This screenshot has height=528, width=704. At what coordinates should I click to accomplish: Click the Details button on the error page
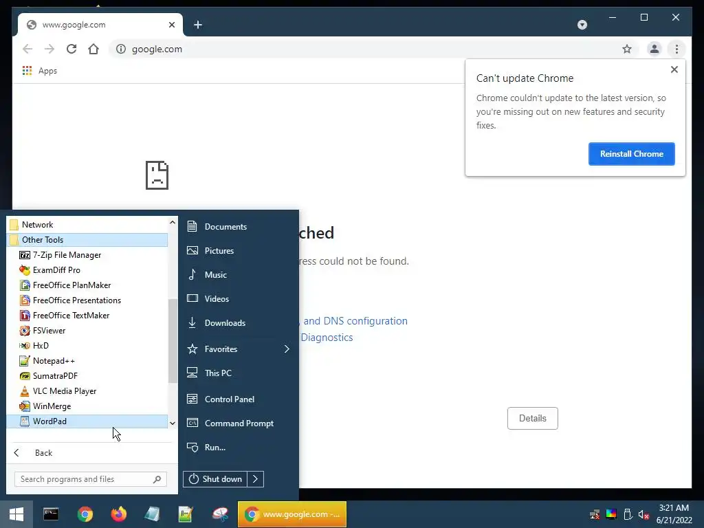(533, 419)
